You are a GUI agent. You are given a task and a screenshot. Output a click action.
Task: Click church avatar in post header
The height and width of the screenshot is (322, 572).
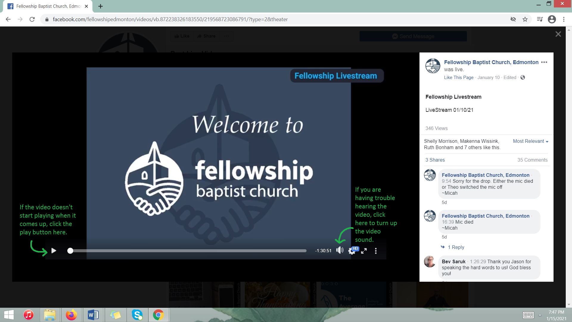[x=433, y=66]
